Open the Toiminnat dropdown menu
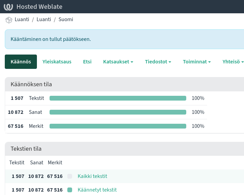Screen dimensions: 244x195 197,62
